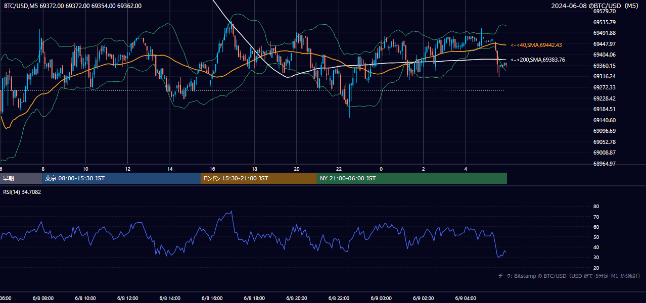
Task: Click price axis value 69447.97
Action: (605, 44)
